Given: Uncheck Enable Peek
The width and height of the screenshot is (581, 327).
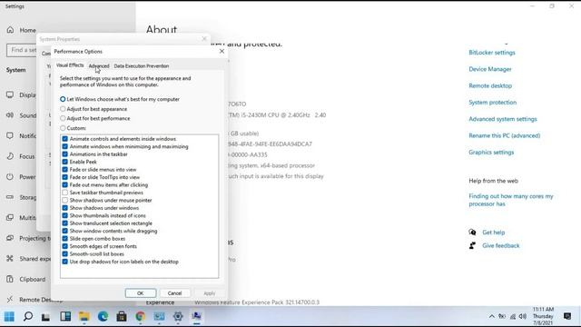Looking at the screenshot, I should 65,162.
